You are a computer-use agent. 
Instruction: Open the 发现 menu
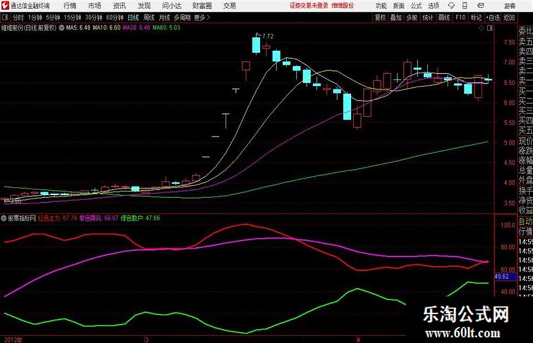pos(144,6)
